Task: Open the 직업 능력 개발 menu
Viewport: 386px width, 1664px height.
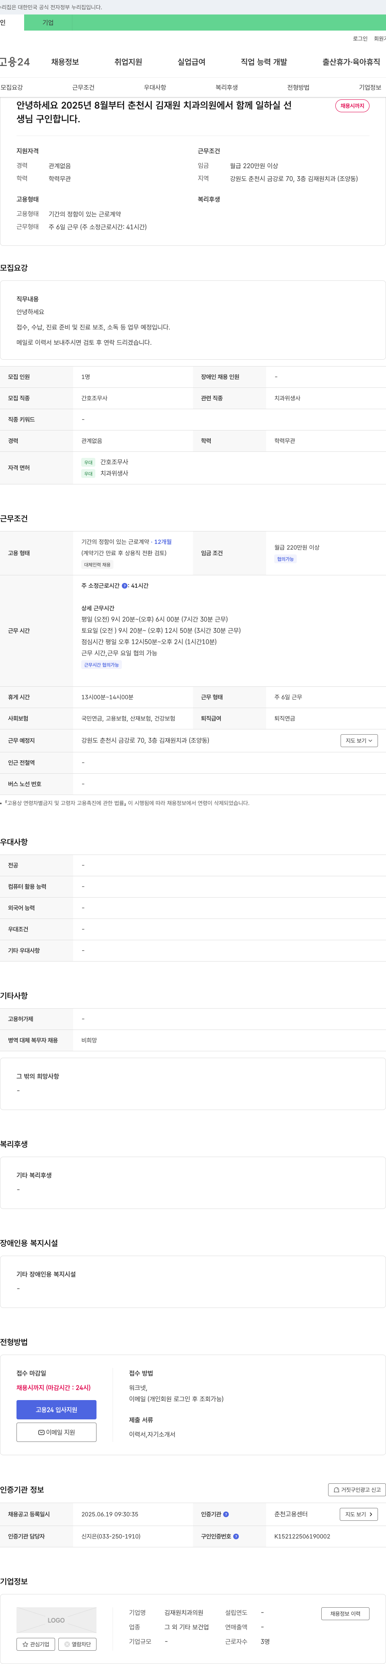Action: 264,62
